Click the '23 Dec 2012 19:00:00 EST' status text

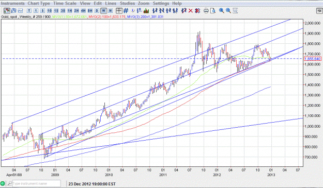(92, 184)
